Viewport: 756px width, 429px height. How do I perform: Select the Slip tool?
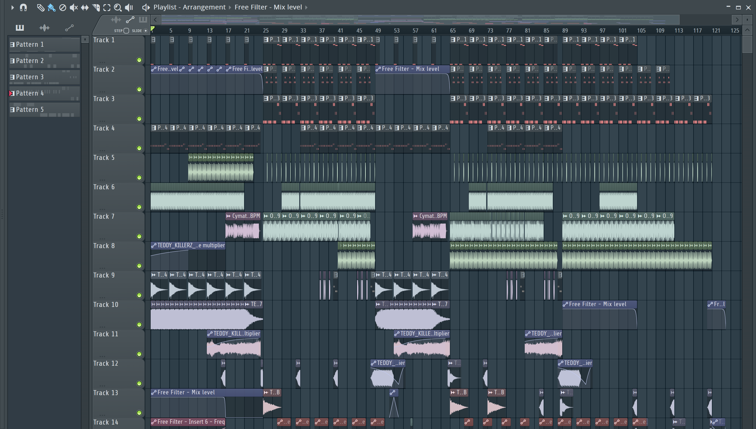click(85, 7)
